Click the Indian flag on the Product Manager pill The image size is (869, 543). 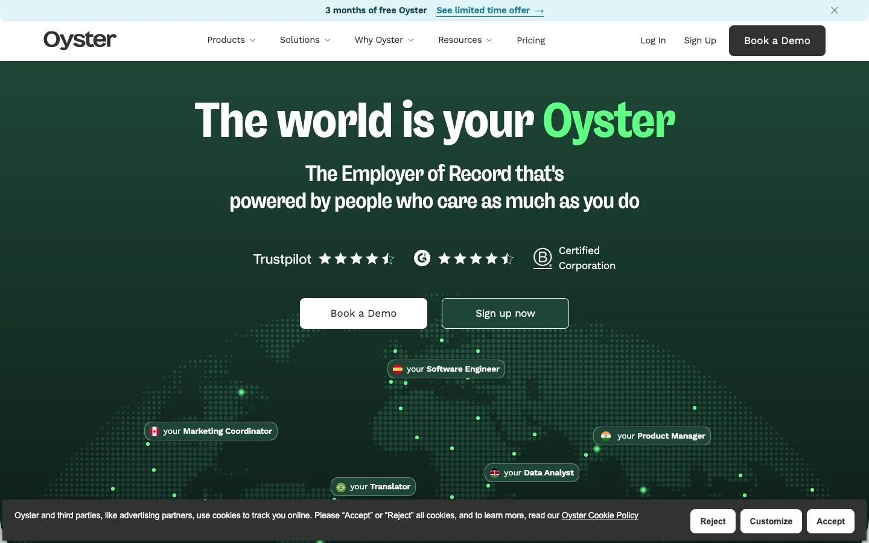click(x=605, y=436)
